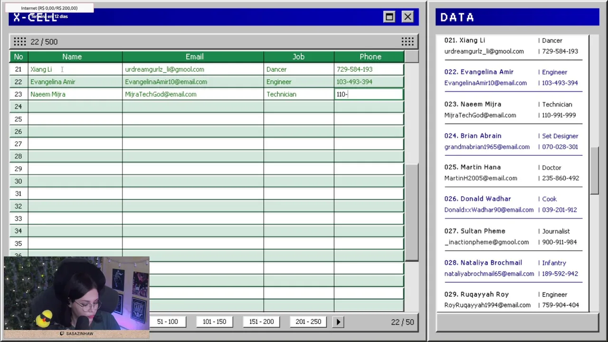
Task: Click row number 30 in the sheet
Action: 18,181
